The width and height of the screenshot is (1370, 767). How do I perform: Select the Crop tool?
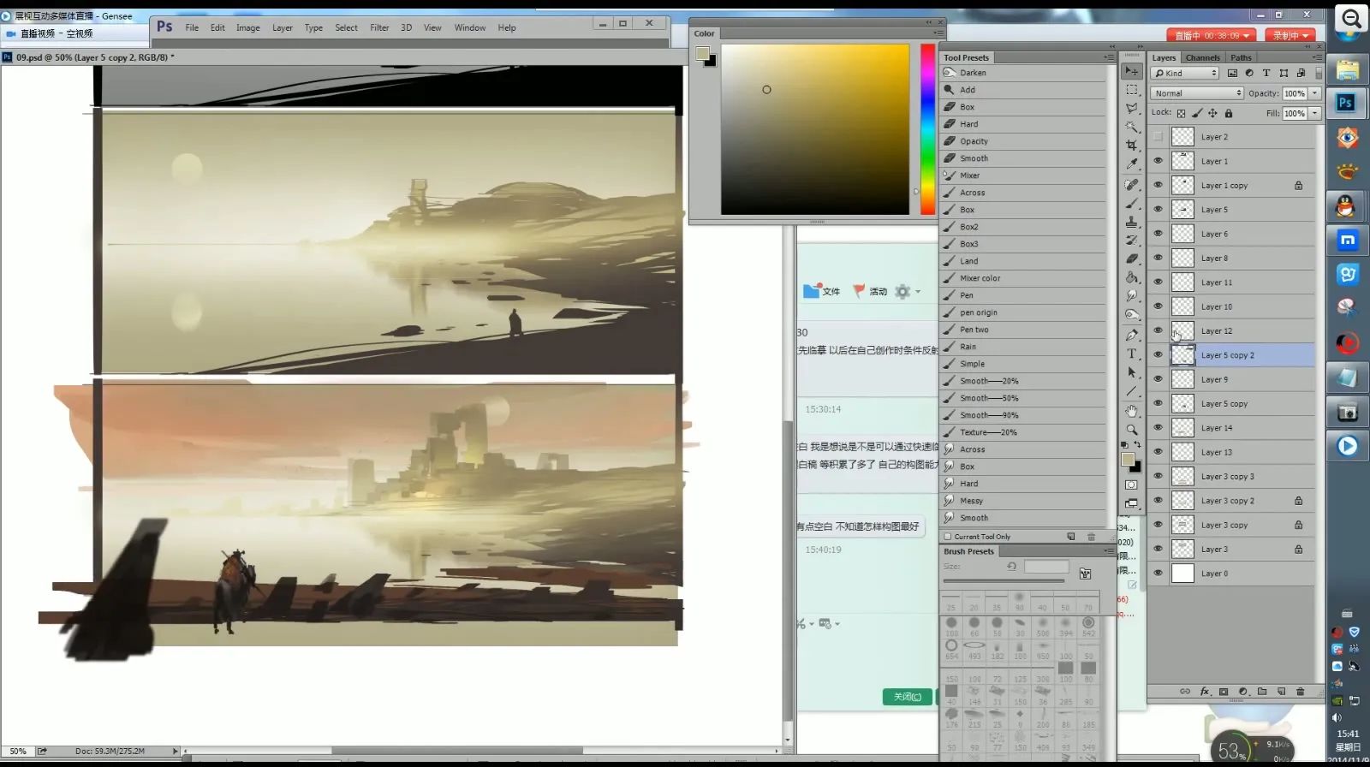click(x=1131, y=146)
